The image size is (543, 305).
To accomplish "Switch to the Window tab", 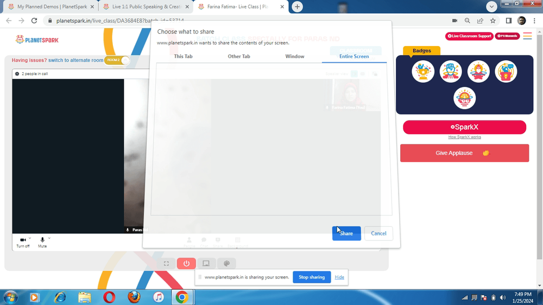I will coord(295,56).
